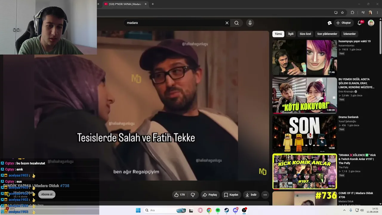
Task: Open the YouTube account avatar menu
Action: 371,23
